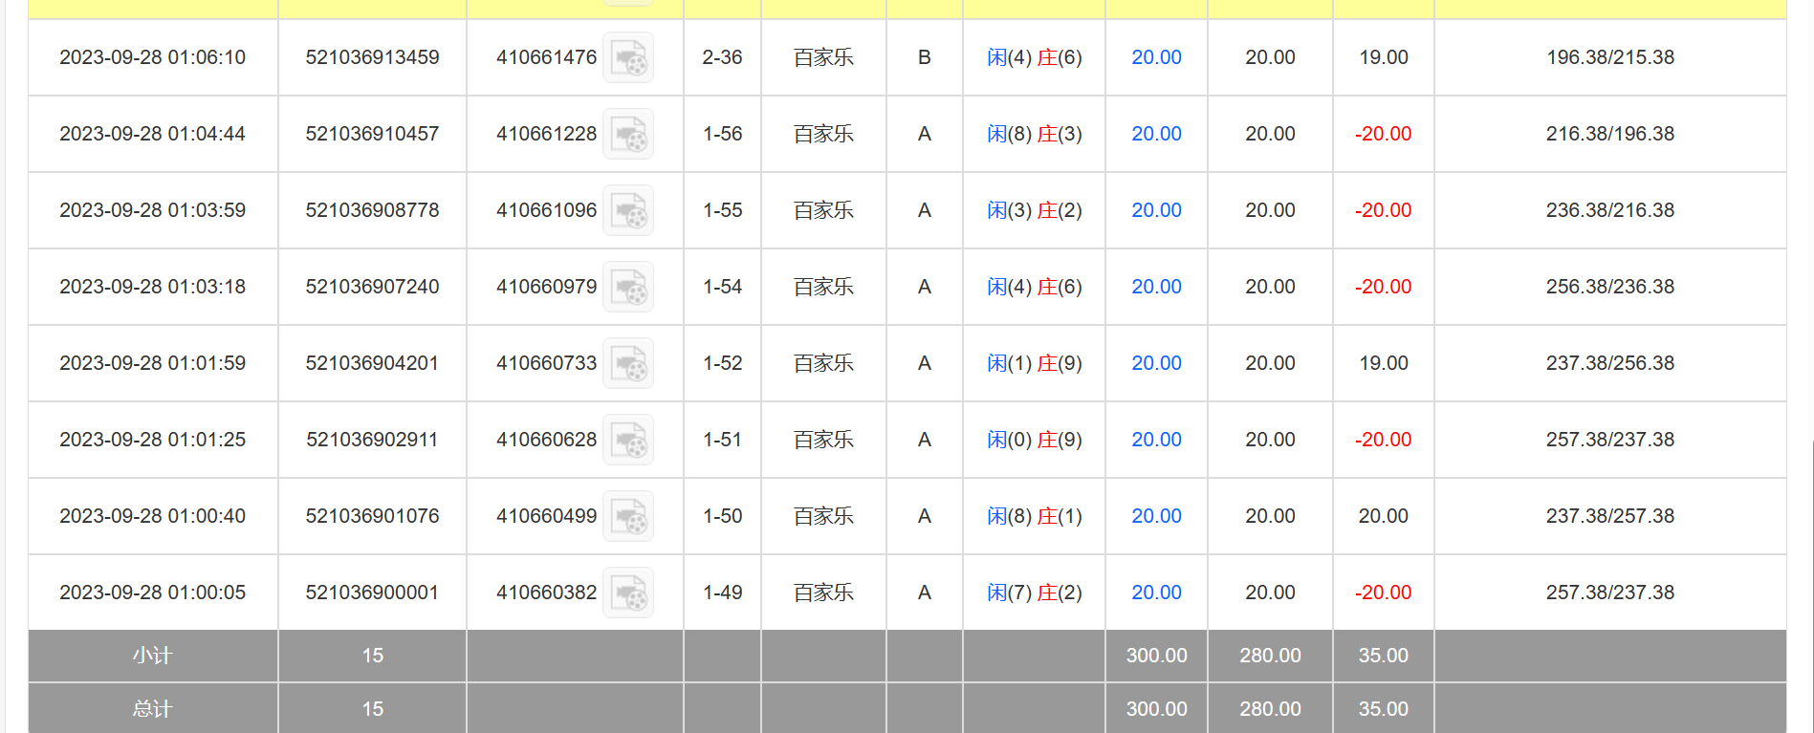
Task: Click timestamp 2023-09-28 01:03:18
Action: (153, 287)
